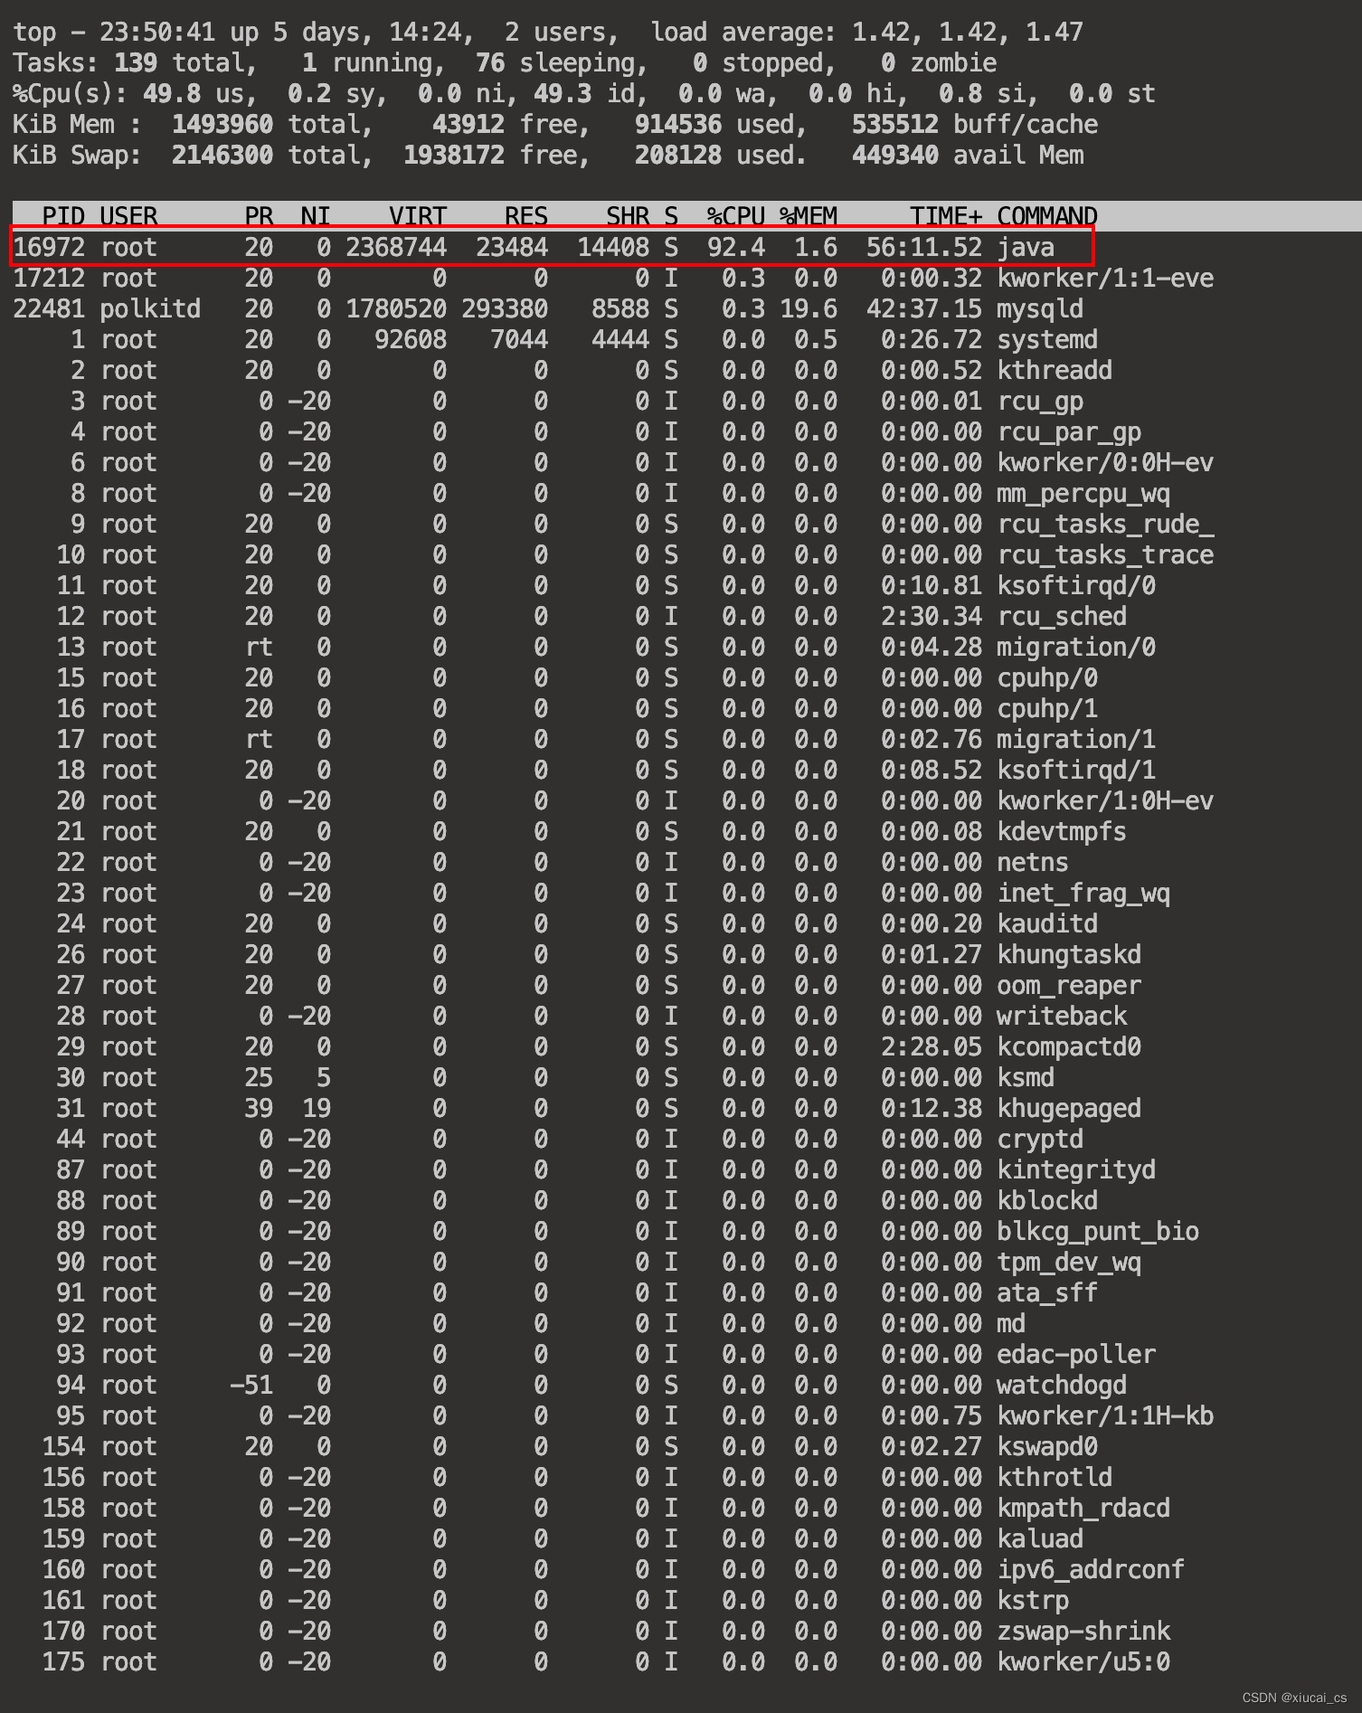
Task: Click the USER column header
Action: (x=128, y=216)
